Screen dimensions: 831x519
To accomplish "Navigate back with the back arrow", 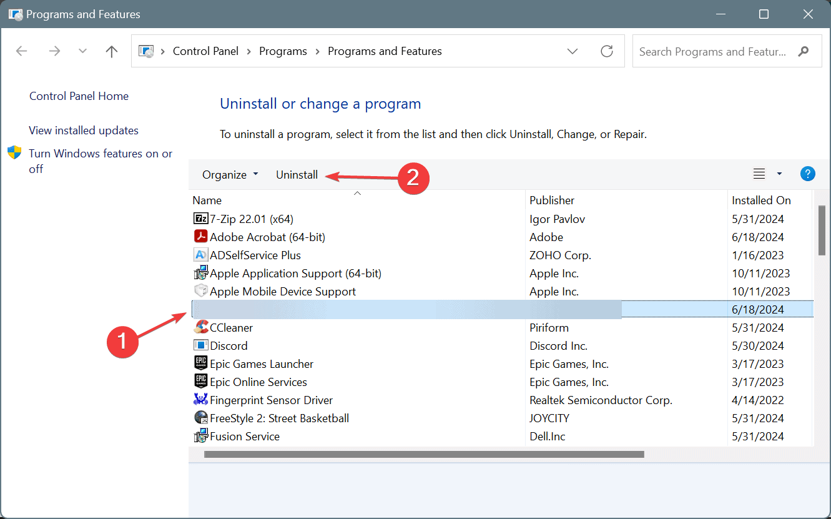I will click(x=22, y=51).
